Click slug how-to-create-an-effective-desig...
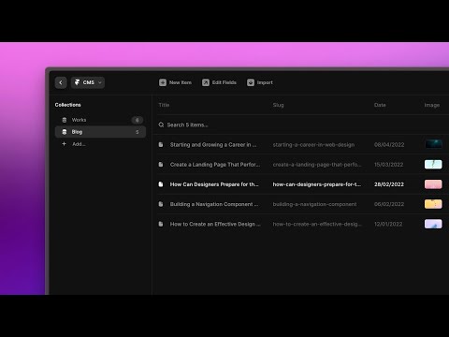Viewport: 449px width, 337px height. click(x=317, y=224)
